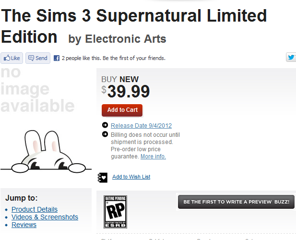Click the $39.99 price text

tap(128, 91)
